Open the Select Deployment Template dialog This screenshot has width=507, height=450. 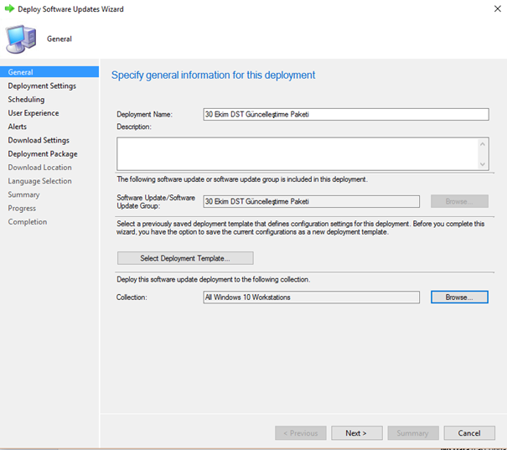point(185,258)
